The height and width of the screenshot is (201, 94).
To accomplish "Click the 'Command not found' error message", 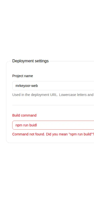I will click(x=53, y=134).
